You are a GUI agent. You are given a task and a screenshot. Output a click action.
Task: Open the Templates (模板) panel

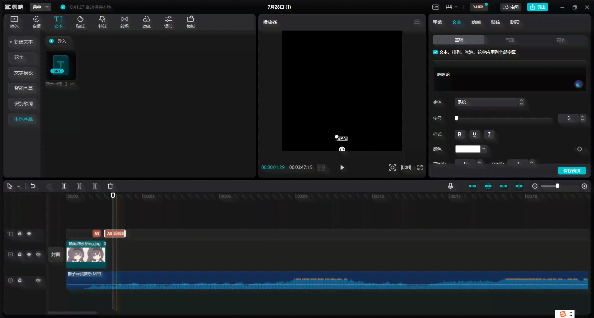click(x=191, y=22)
